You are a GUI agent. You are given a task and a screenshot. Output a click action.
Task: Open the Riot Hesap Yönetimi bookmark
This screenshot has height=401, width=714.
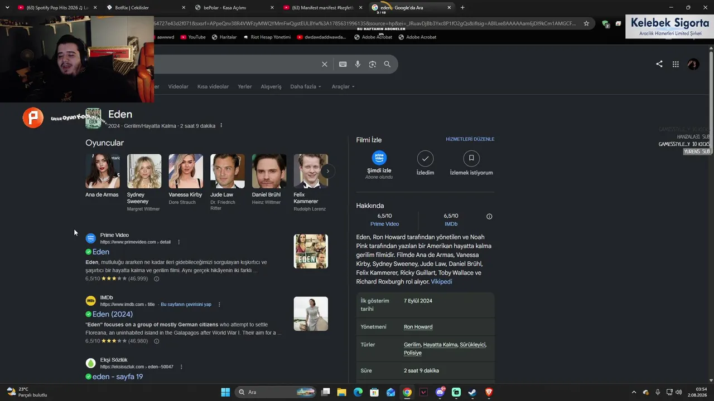(x=267, y=37)
